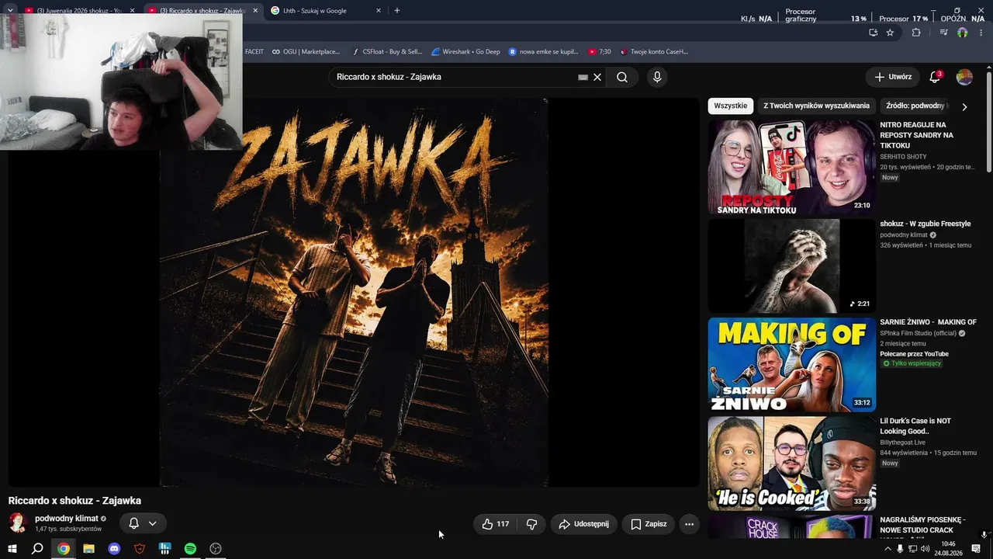Viewport: 993px width, 559px height.
Task: Start voice search with the microphone
Action: [657, 77]
